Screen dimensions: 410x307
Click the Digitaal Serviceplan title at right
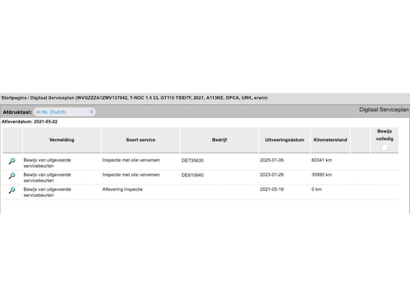point(384,110)
